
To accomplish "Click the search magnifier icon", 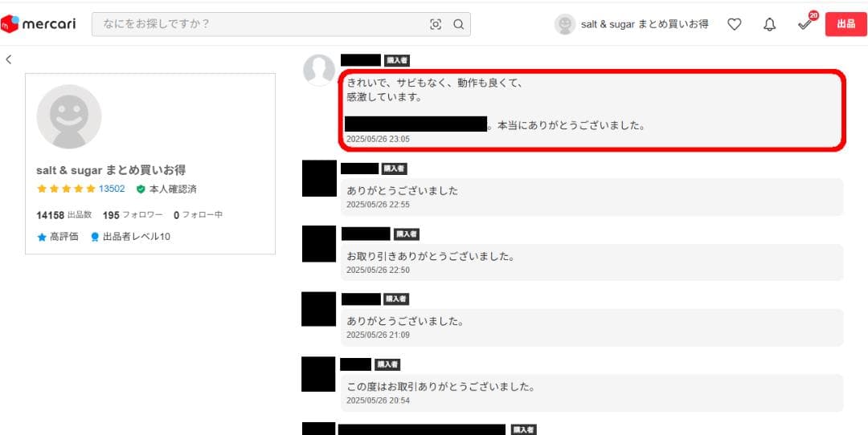I will pos(458,24).
